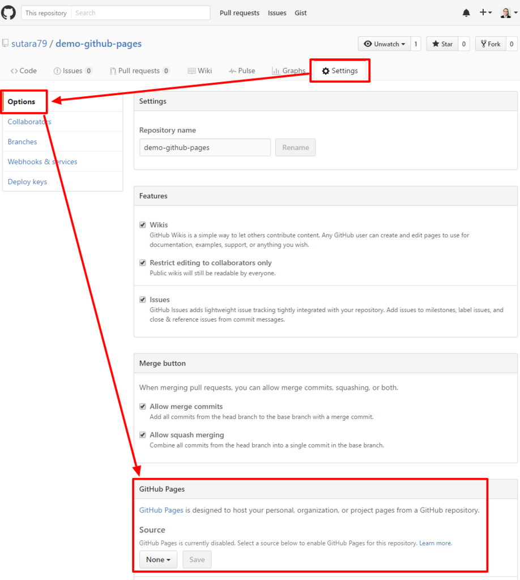This screenshot has height=580, width=520.
Task: Toggle the Wikis checkbox
Action: click(x=143, y=225)
